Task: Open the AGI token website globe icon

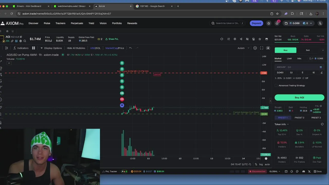Action: (21, 41)
